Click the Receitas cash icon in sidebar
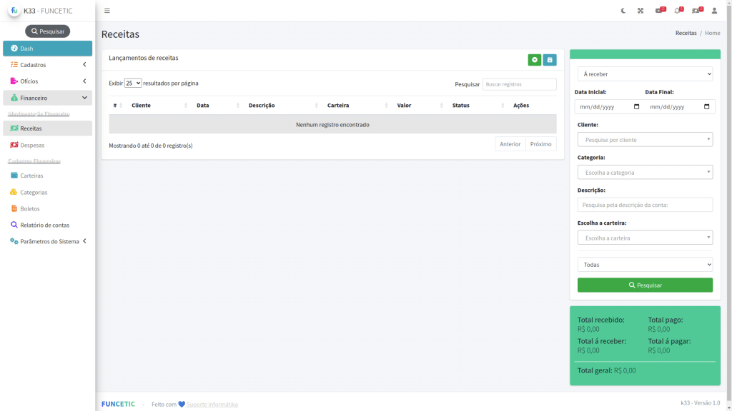732x411 pixels. point(14,128)
